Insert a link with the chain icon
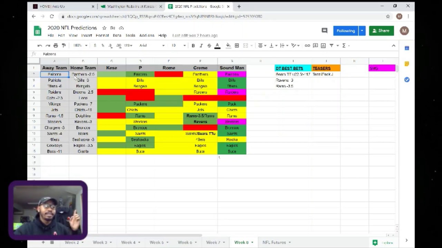 [x=307, y=45]
